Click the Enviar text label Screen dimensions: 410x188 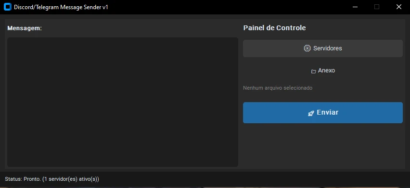328,112
